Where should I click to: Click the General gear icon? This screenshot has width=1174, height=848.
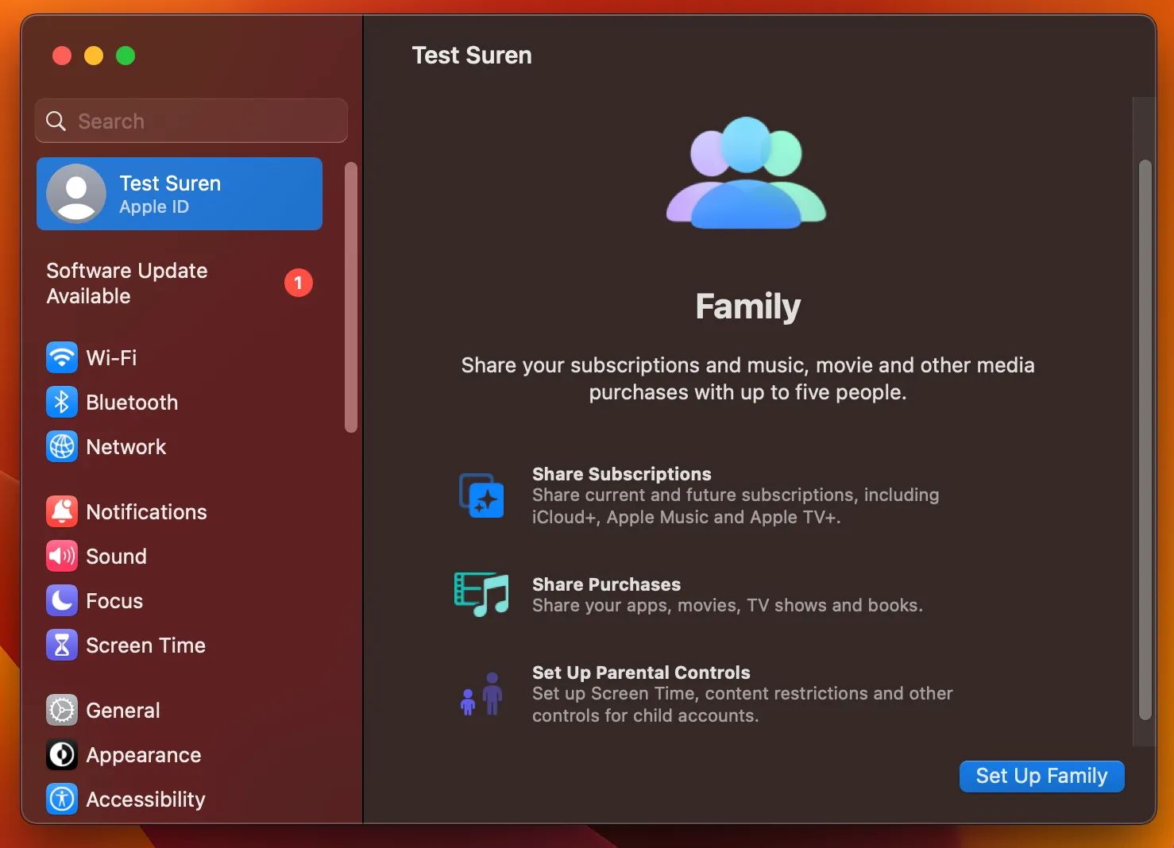click(x=62, y=710)
